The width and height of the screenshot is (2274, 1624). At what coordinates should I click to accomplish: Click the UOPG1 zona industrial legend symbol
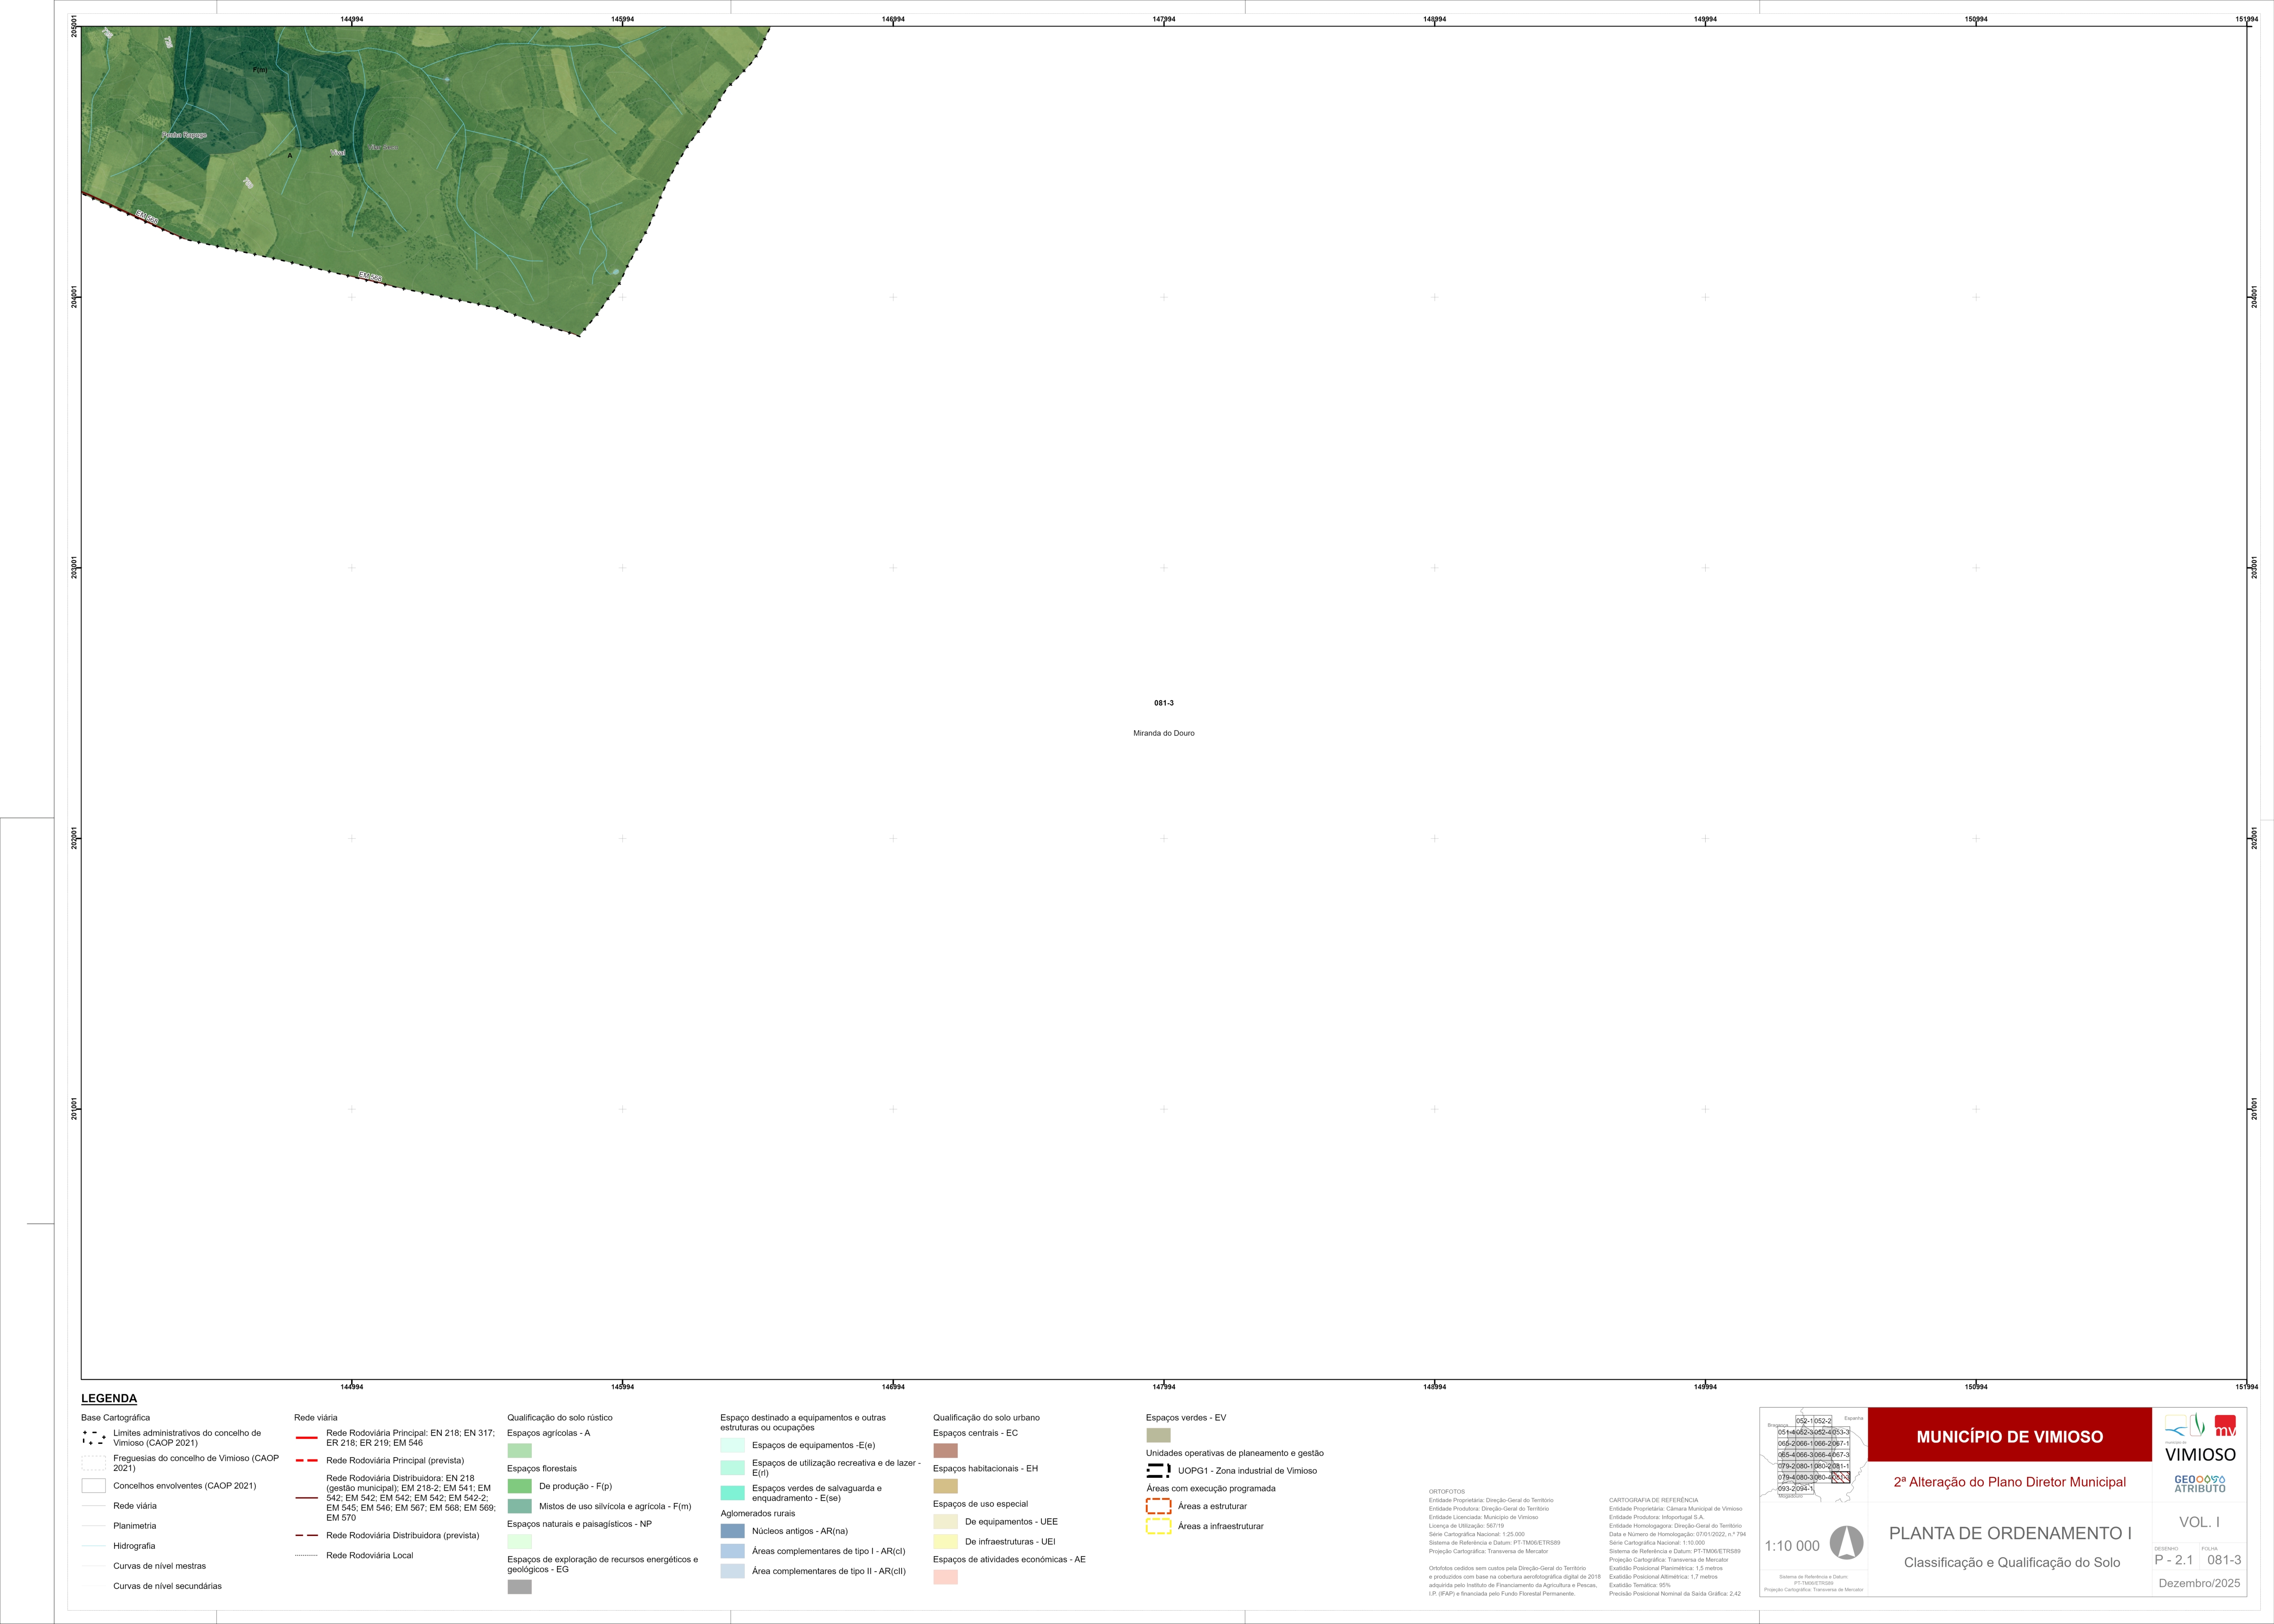point(1158,1470)
